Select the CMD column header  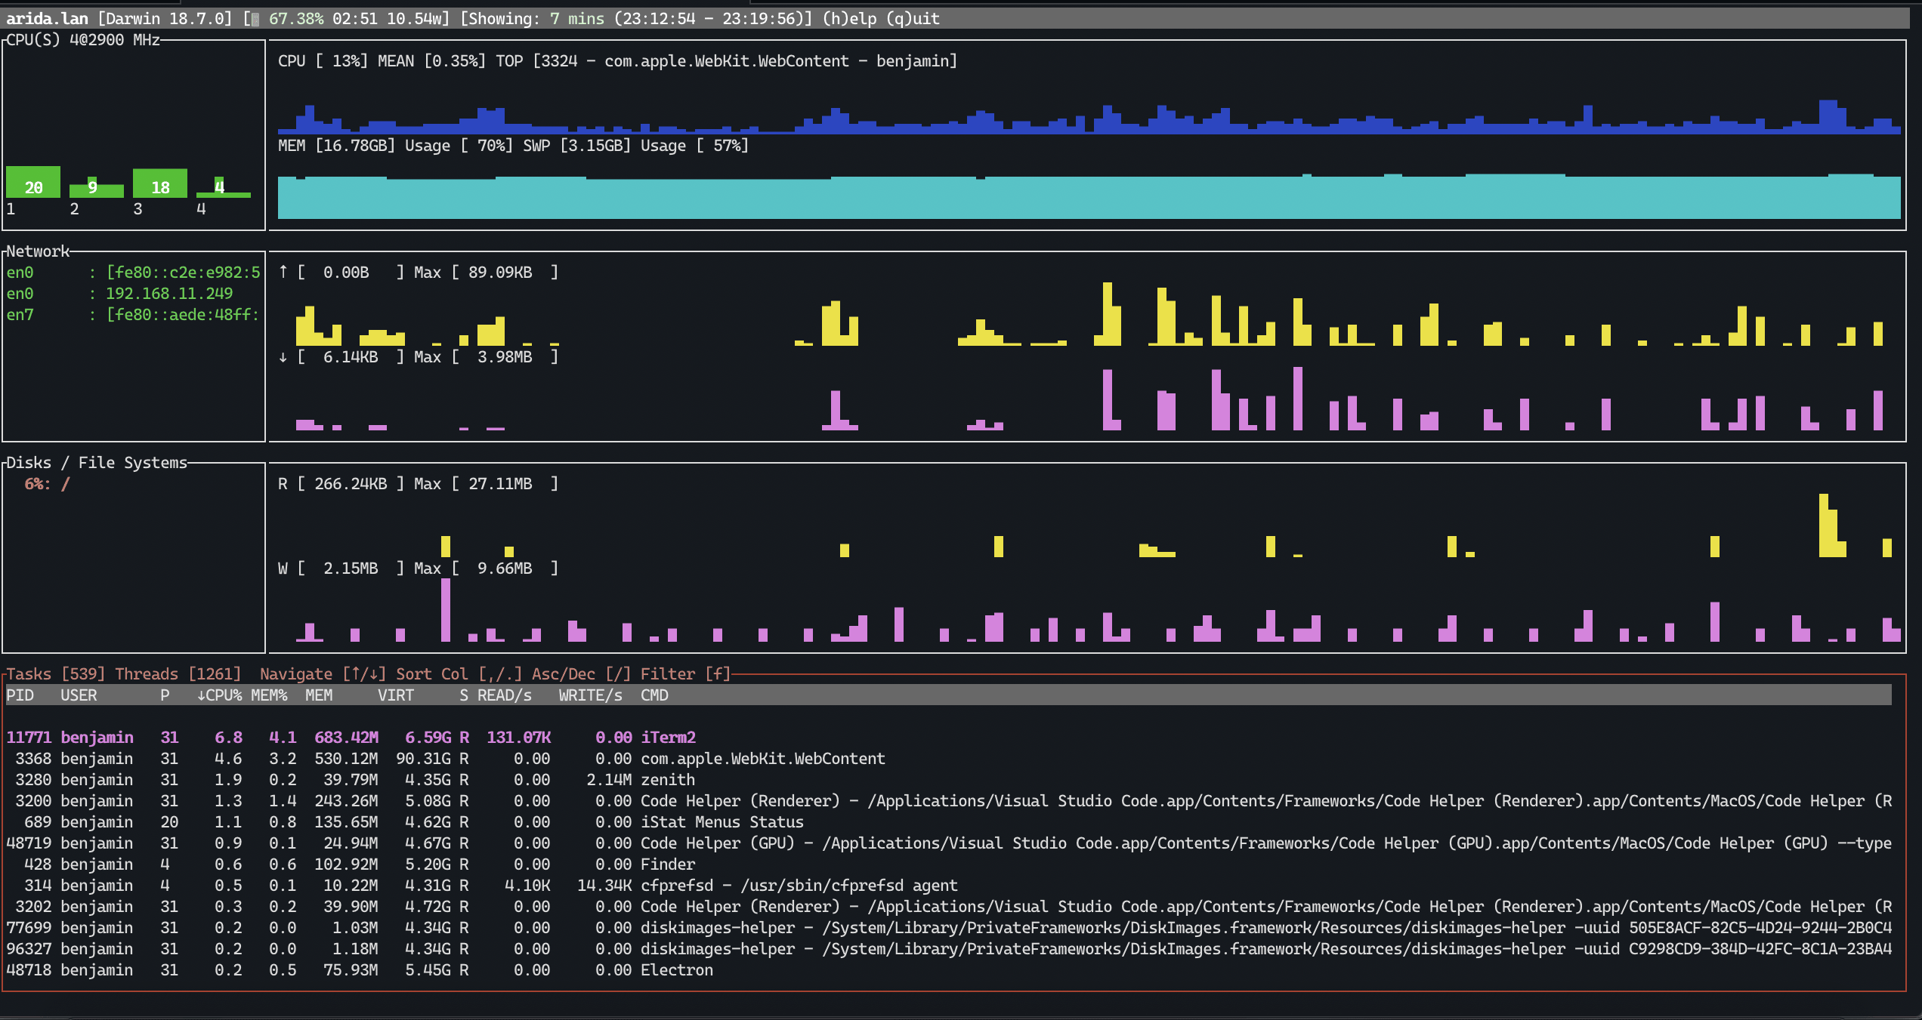[x=654, y=695]
